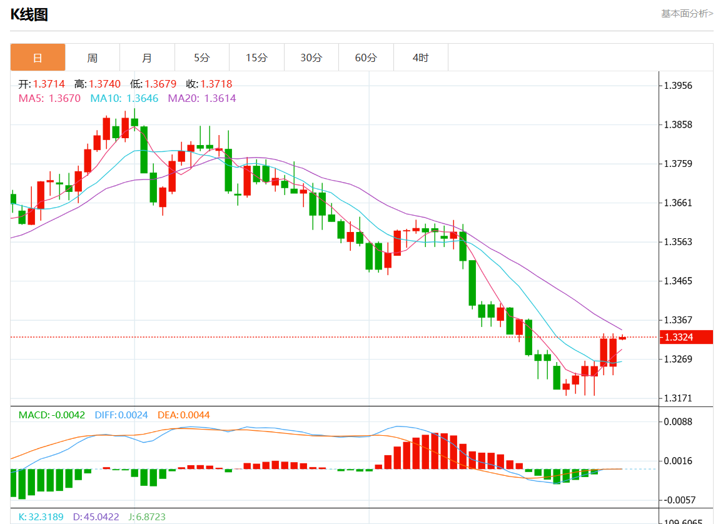
Task: Click the red 1.3324 current price label
Action: click(686, 337)
